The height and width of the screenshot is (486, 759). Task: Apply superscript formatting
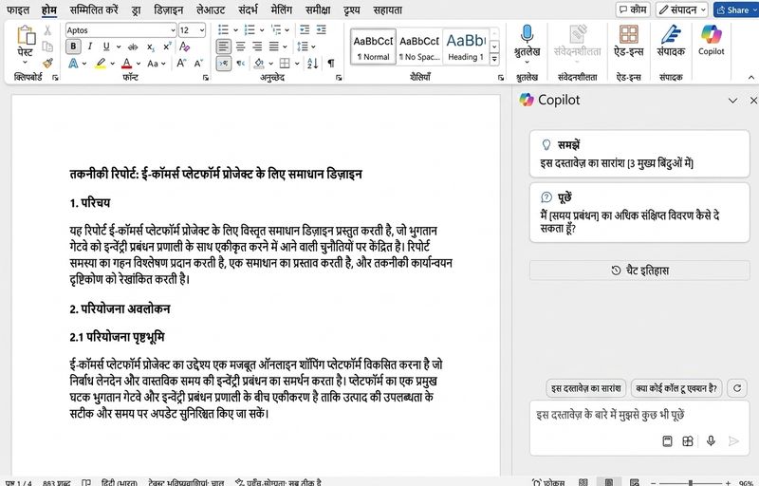pyautogui.click(x=167, y=47)
